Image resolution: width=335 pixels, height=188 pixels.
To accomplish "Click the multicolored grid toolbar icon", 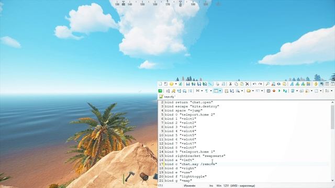I will tap(308, 84).
